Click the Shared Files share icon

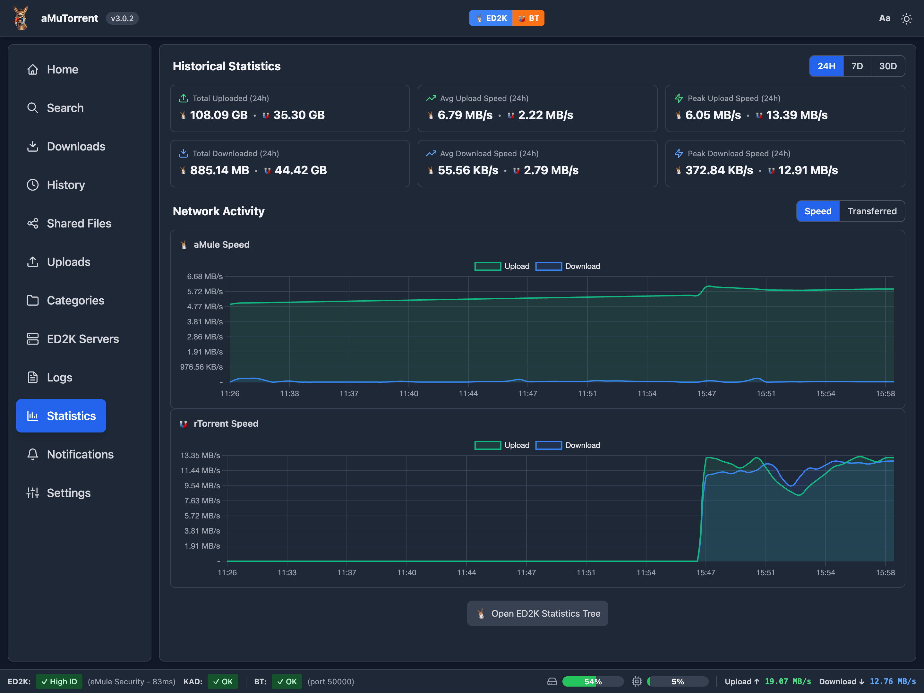33,224
